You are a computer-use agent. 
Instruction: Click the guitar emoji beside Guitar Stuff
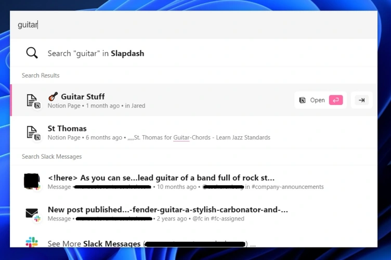[x=53, y=97]
